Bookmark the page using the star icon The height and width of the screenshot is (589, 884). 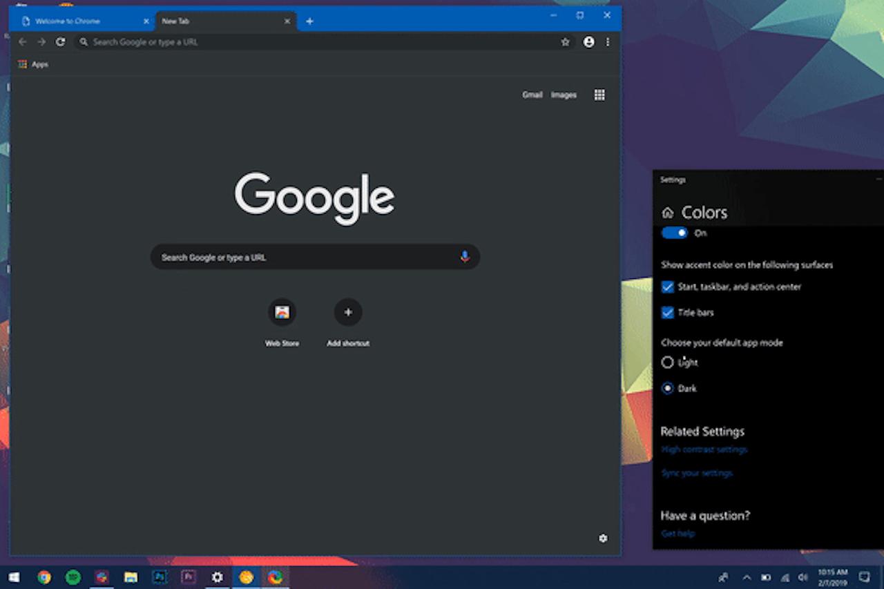(x=566, y=42)
